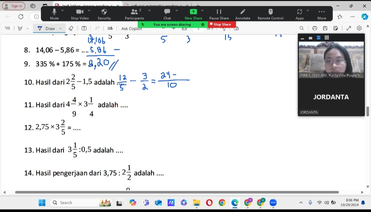Viewport: 371px width, 212px height.
Task: Open video options arrow beside Stop Video
Action: click(89, 11)
